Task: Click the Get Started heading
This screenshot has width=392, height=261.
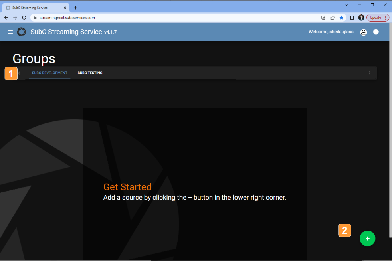Action: coord(127,187)
